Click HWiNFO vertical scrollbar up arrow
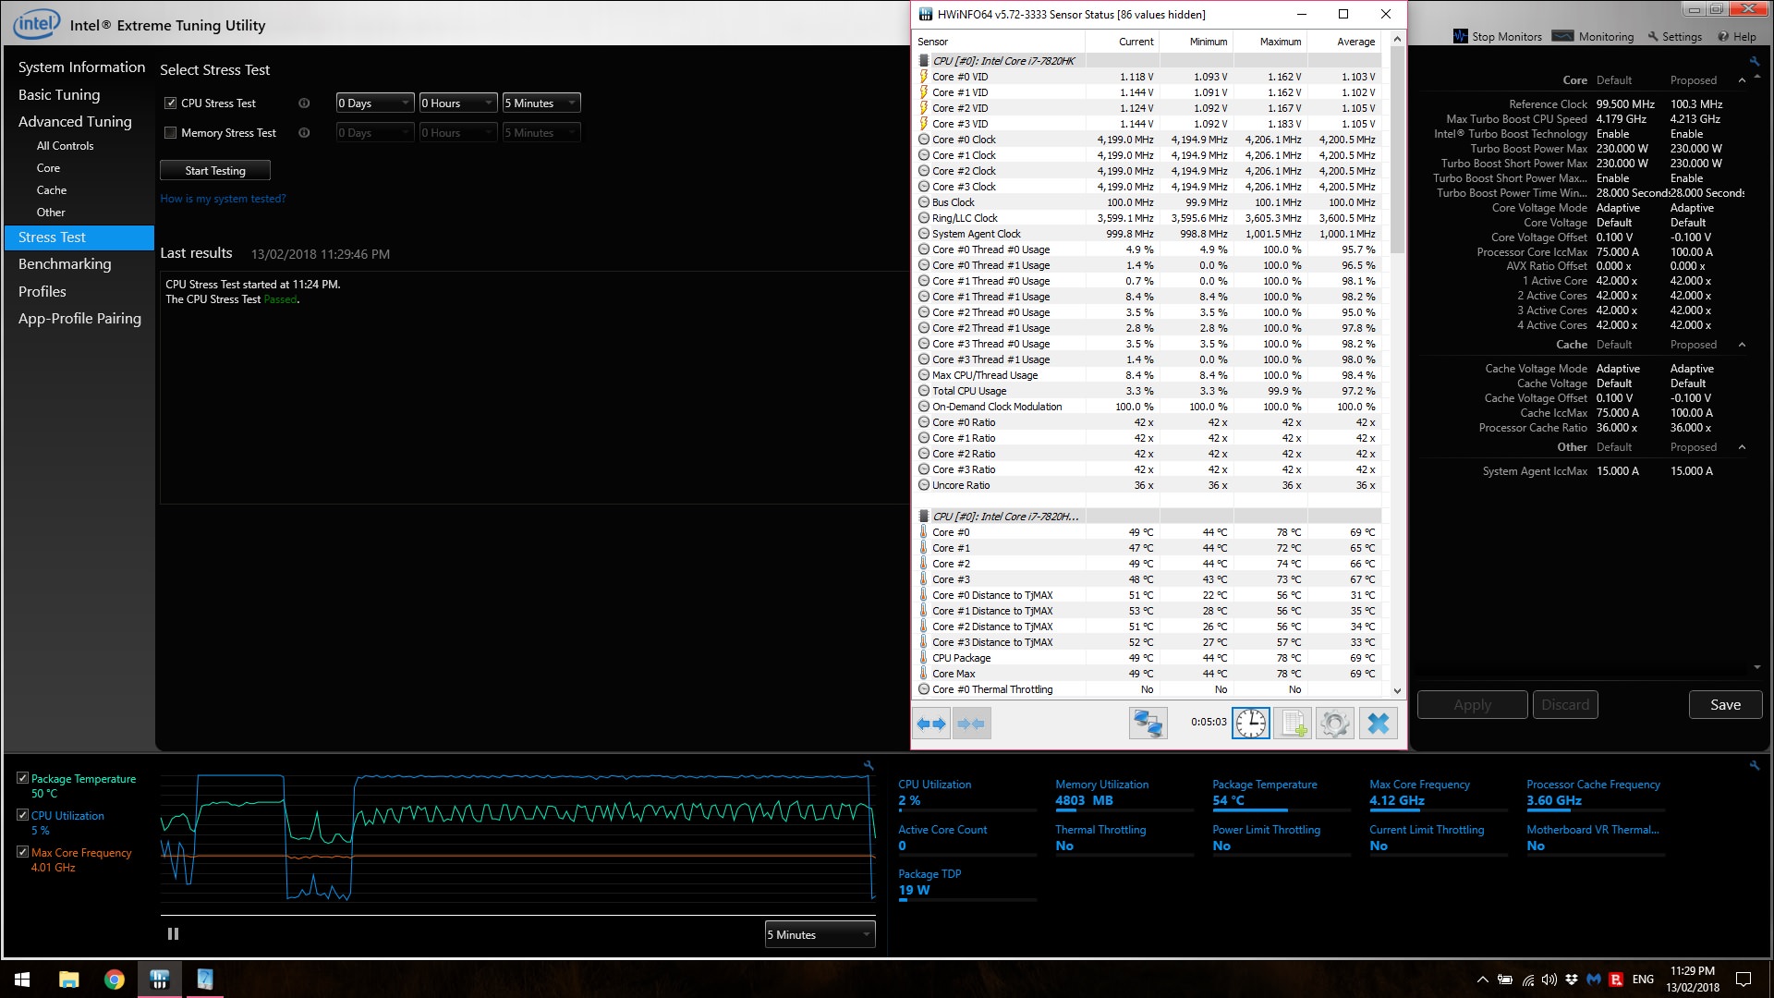The height and width of the screenshot is (998, 1774). (x=1397, y=40)
